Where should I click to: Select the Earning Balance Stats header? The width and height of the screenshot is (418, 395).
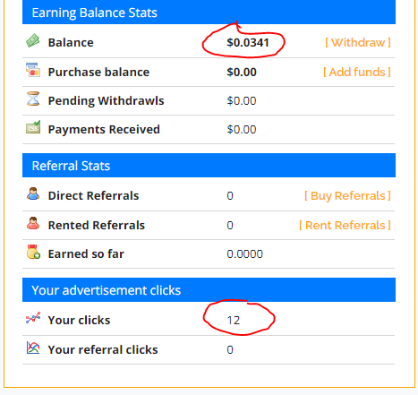click(x=209, y=13)
